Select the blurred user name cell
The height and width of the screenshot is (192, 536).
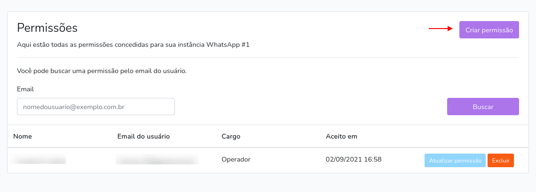point(38,159)
